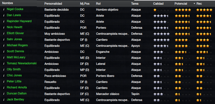
Task: Open info icon for Tomasz Niewiadomski
Action: point(4,63)
